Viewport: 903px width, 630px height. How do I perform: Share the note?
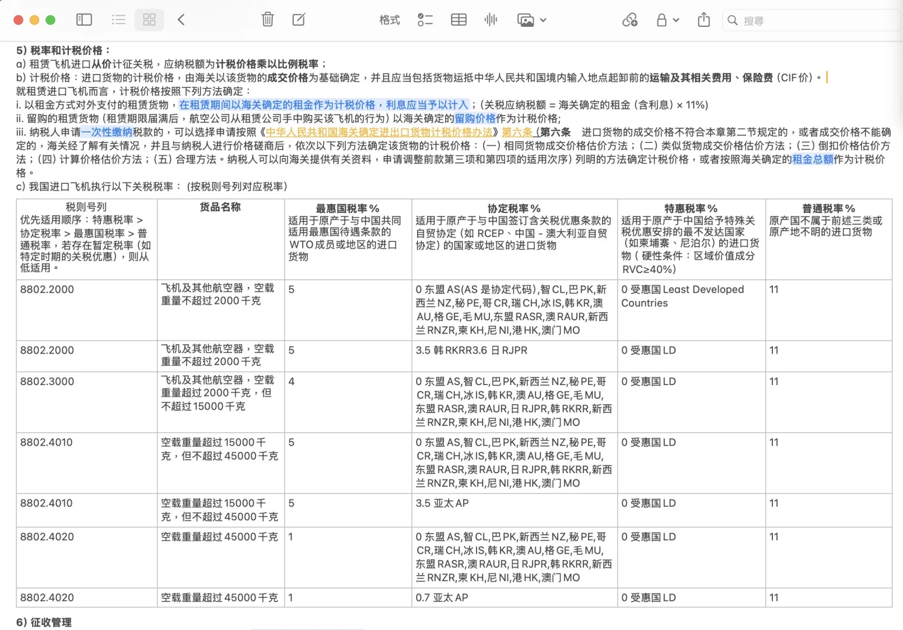[x=703, y=19]
